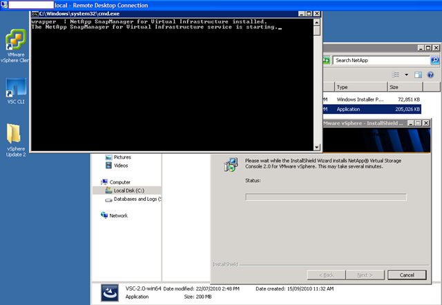Click the Remote Desktop Connection title icon
The height and width of the screenshot is (305, 442).
click(x=4, y=5)
